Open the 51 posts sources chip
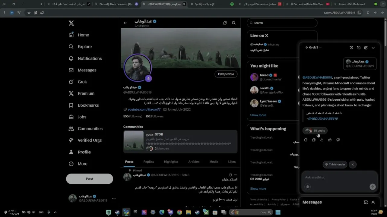Image resolution: width=387 pixels, height=217 pixels. click(x=315, y=131)
